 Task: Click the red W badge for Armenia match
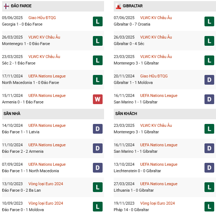(x=98, y=99)
